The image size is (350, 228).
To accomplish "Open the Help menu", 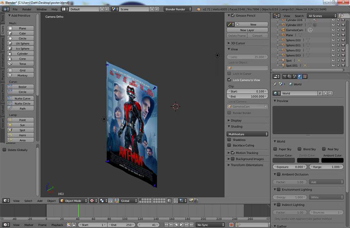I will [54, 9].
